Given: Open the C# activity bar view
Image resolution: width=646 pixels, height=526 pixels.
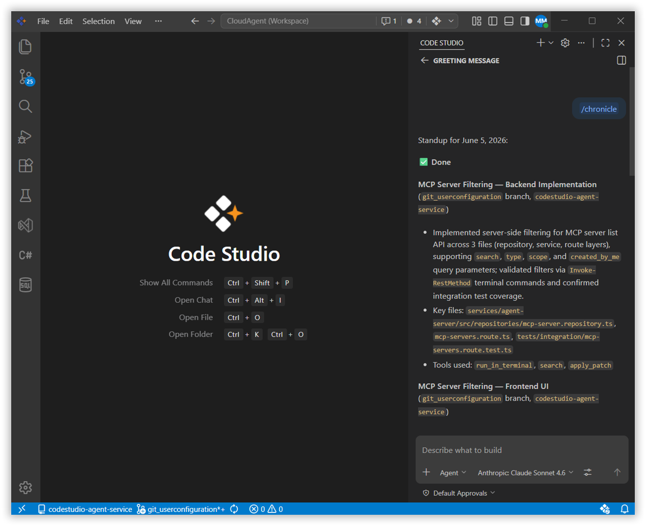Looking at the screenshot, I should (x=25, y=255).
